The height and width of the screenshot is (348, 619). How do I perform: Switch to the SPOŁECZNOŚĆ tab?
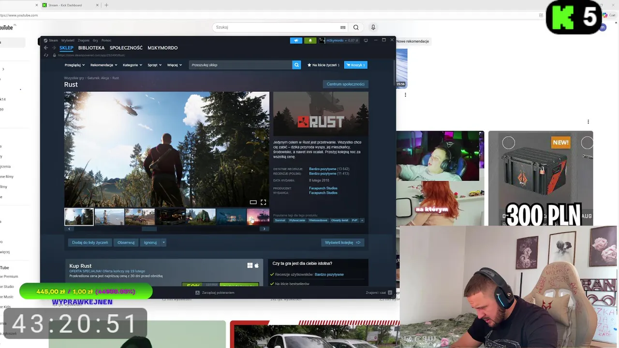click(x=126, y=48)
